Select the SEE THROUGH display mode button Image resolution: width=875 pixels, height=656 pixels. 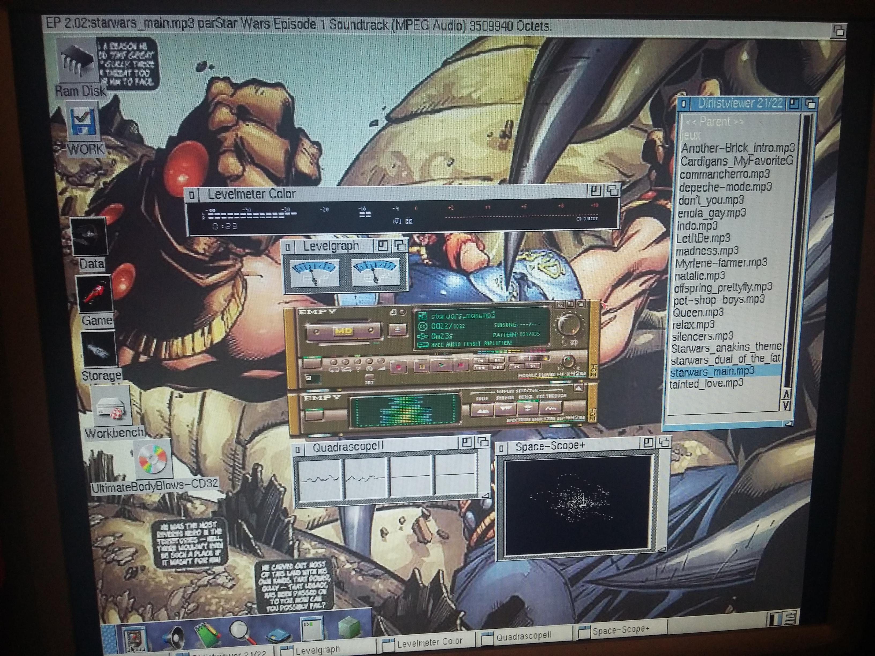point(551,408)
